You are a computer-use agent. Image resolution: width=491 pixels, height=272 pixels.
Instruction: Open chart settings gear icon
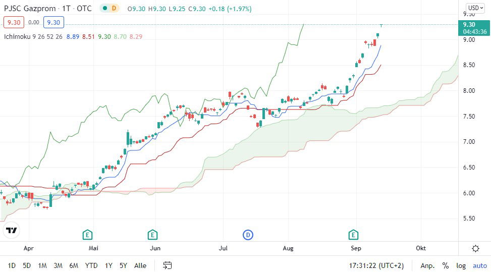(475, 248)
